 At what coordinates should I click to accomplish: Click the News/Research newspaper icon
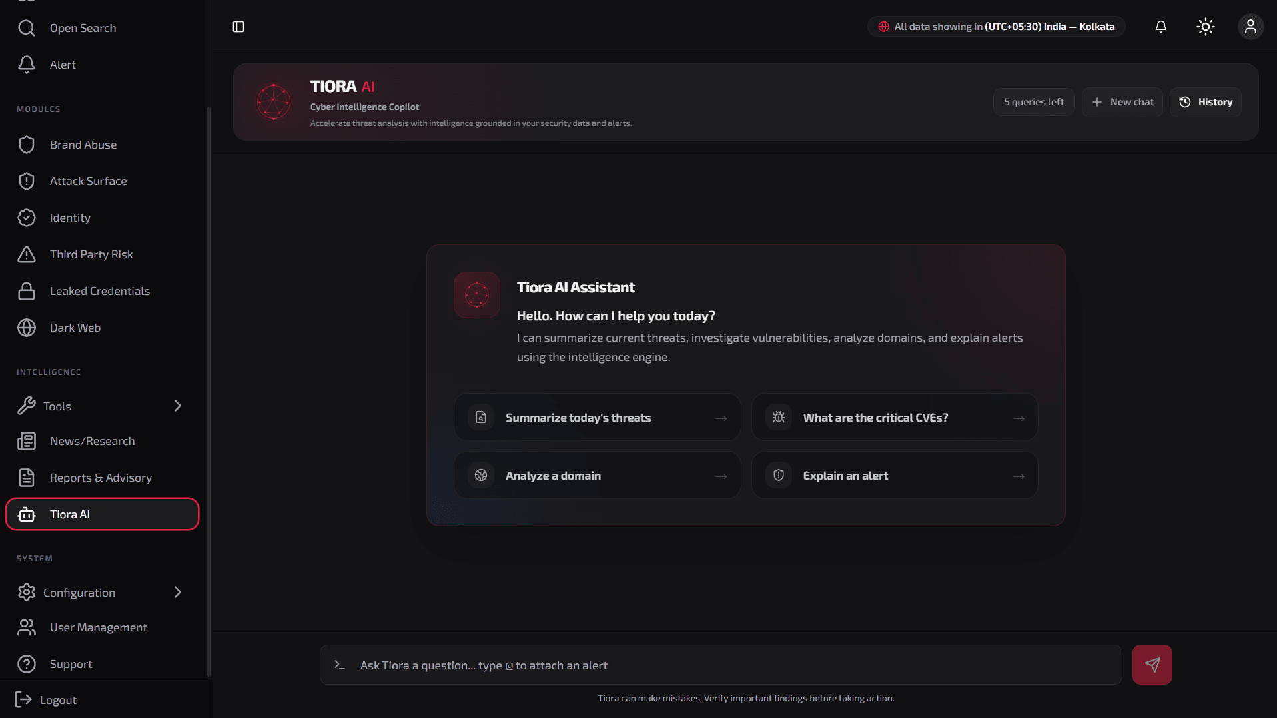coord(27,441)
